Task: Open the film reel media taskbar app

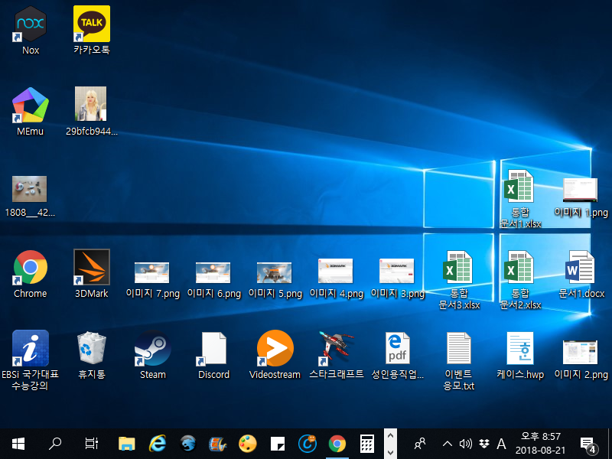Action: 217,444
